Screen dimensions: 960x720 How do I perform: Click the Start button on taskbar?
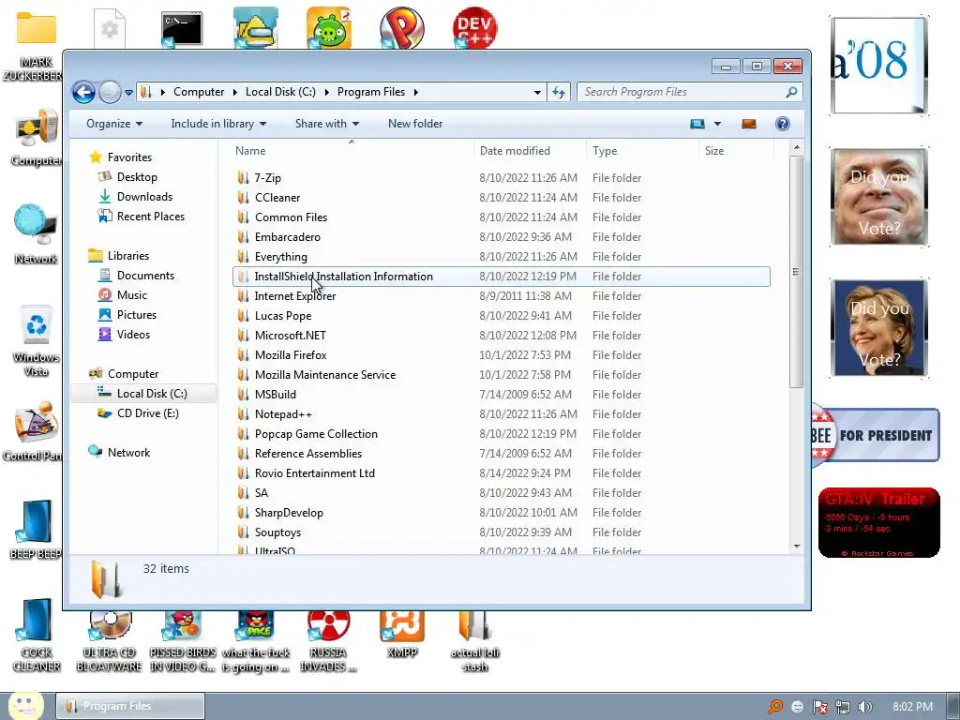(25, 706)
